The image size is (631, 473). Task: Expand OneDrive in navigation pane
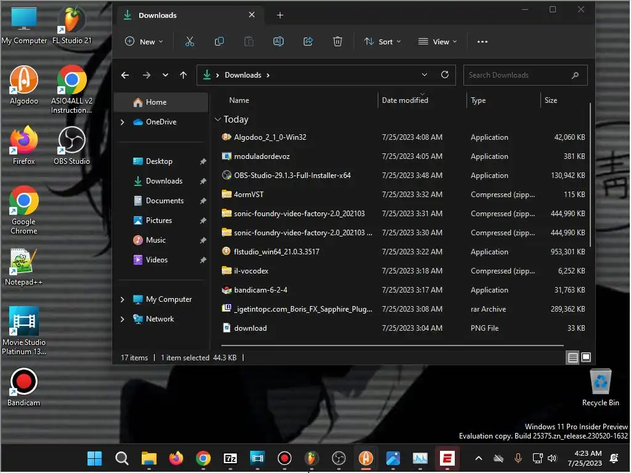[123, 122]
